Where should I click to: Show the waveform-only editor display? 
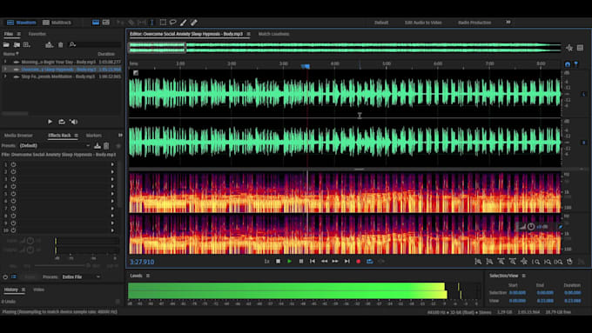click(x=96, y=23)
